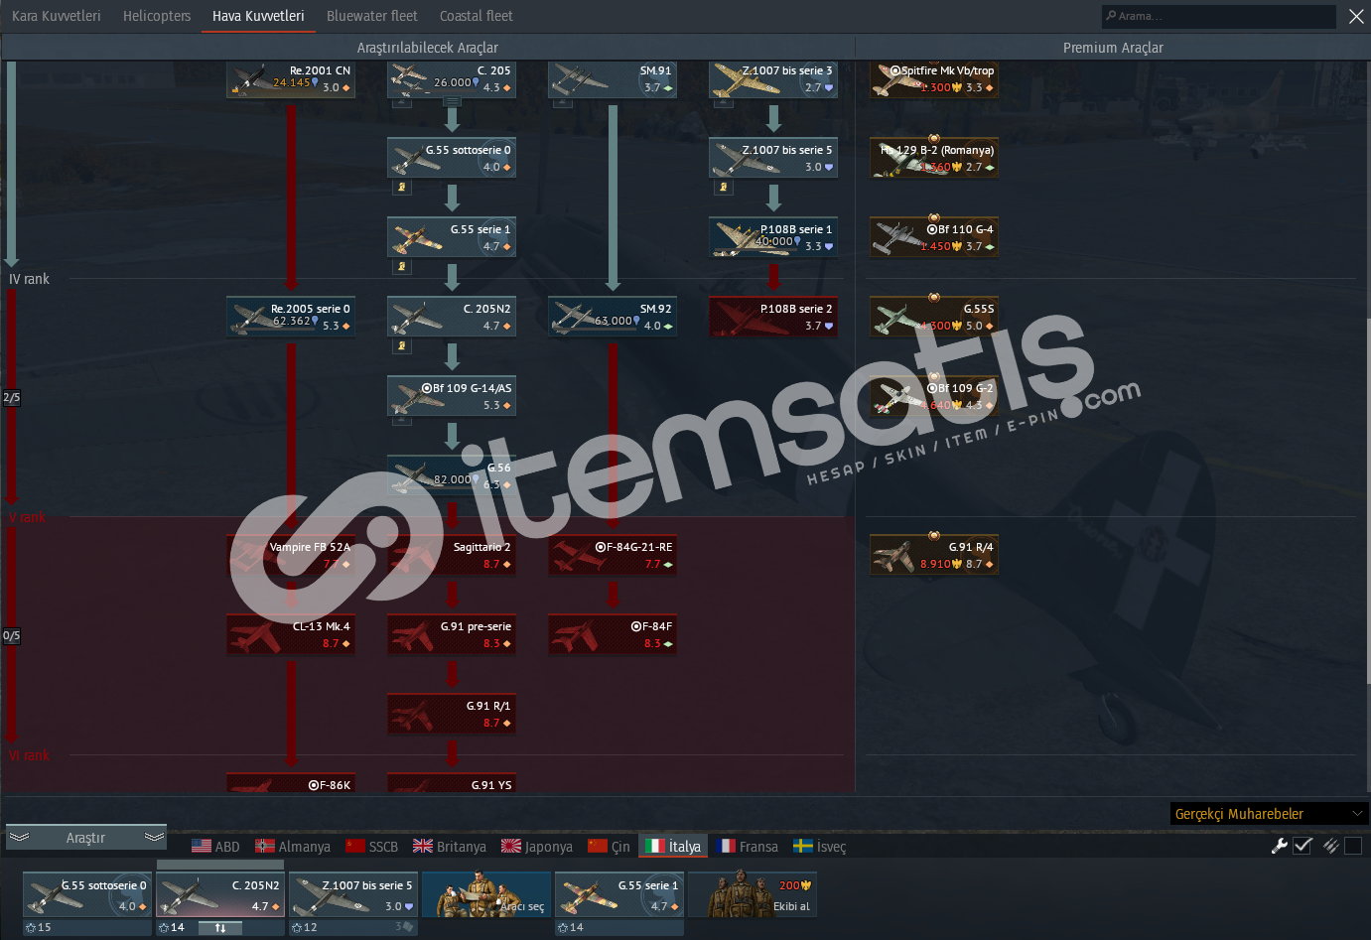Expand the group marker under G.55 serie 1
Screen dimensions: 1371x940
click(402, 265)
